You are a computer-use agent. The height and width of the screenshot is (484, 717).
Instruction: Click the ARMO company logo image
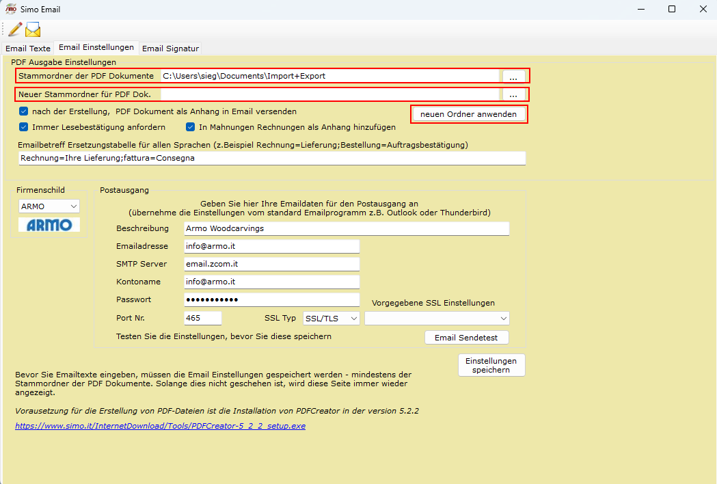click(49, 225)
